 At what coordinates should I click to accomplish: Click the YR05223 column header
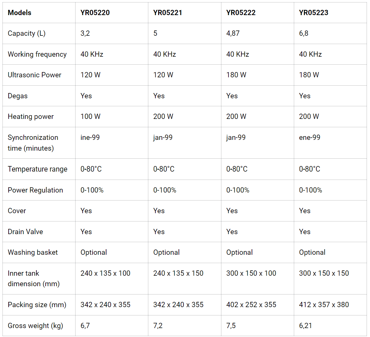tap(314, 13)
